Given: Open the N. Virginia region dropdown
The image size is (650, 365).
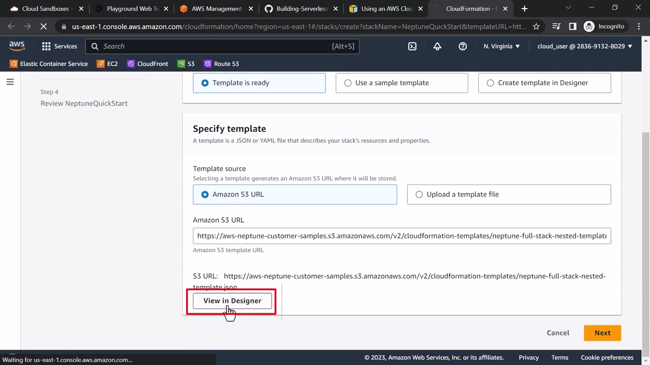Looking at the screenshot, I should (502, 46).
